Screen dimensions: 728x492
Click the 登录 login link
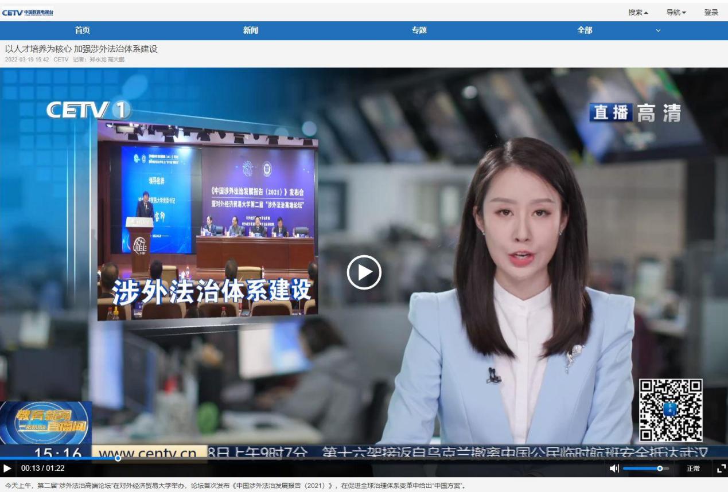point(711,12)
